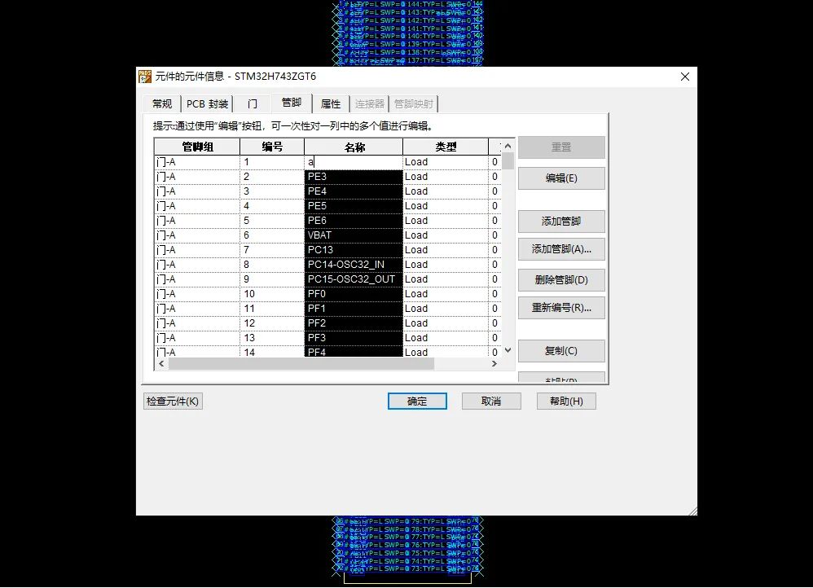813x588 pixels.
Task: Click the PC15-OSC32_OUT name cell
Action: tap(354, 279)
